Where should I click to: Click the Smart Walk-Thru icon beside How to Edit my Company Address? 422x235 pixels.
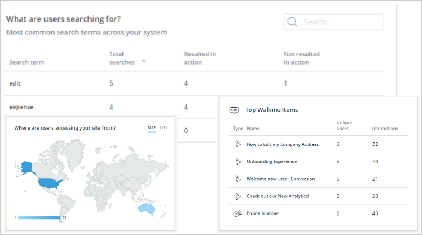point(237,144)
